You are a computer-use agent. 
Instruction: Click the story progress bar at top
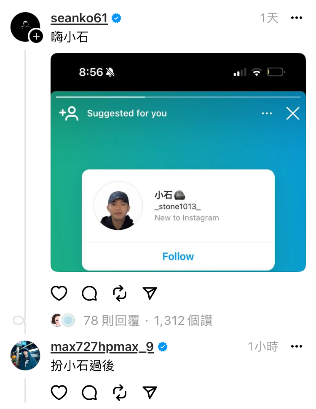pos(178,97)
